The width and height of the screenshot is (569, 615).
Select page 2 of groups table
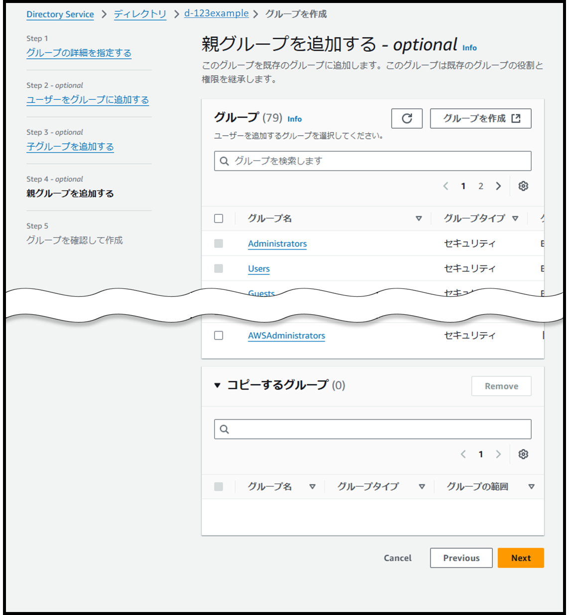481,186
